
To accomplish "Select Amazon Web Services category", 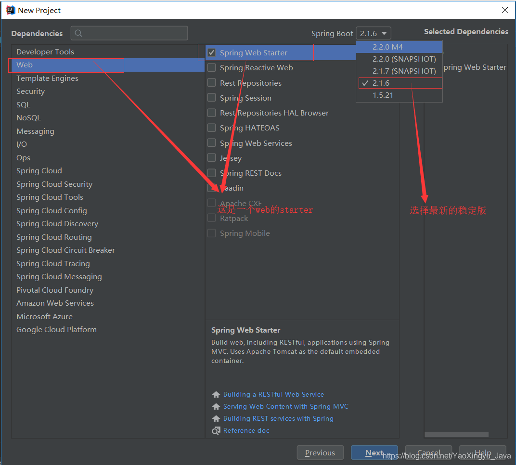I will pos(108,303).
